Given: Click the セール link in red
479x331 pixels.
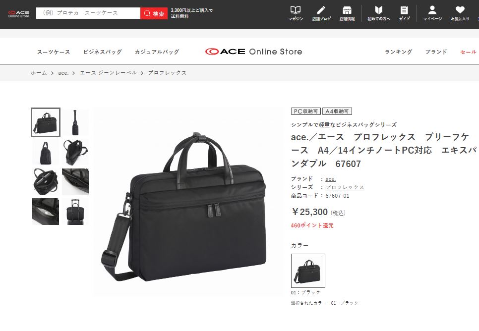Looking at the screenshot, I should (x=468, y=52).
